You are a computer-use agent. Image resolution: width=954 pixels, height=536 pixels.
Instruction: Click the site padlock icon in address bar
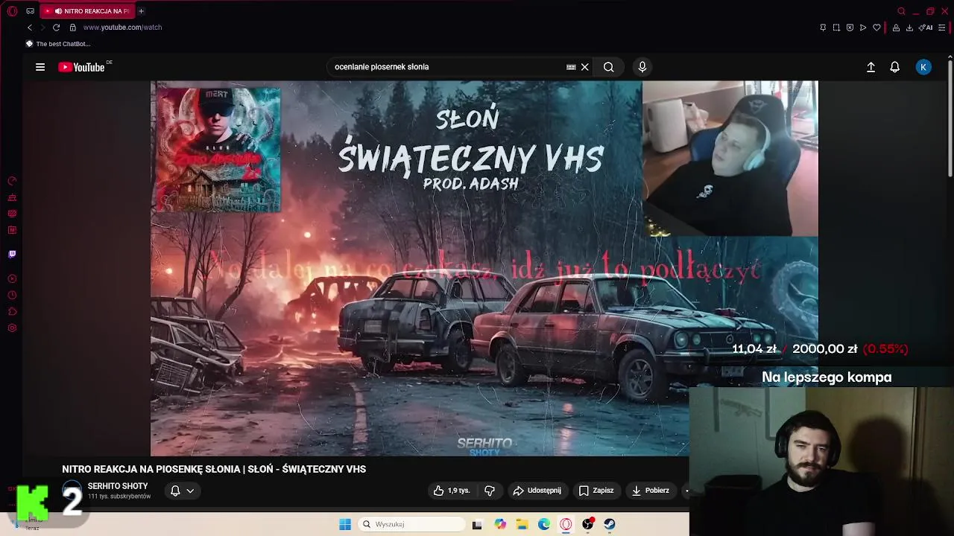tap(72, 28)
